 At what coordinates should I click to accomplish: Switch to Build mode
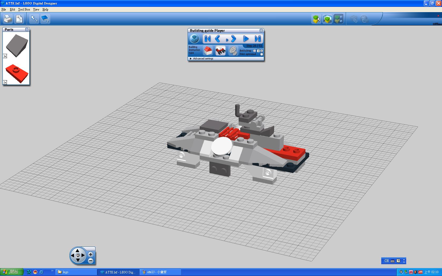click(x=316, y=19)
